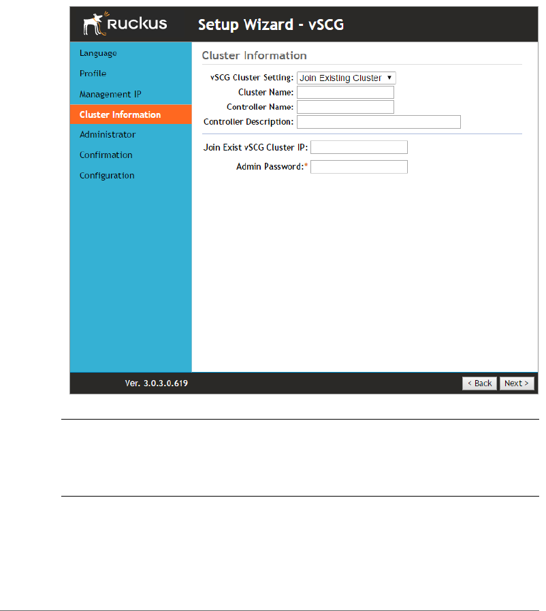Screen dimensions: 546x611
Task: Go to the Management IP step
Action: tap(110, 94)
